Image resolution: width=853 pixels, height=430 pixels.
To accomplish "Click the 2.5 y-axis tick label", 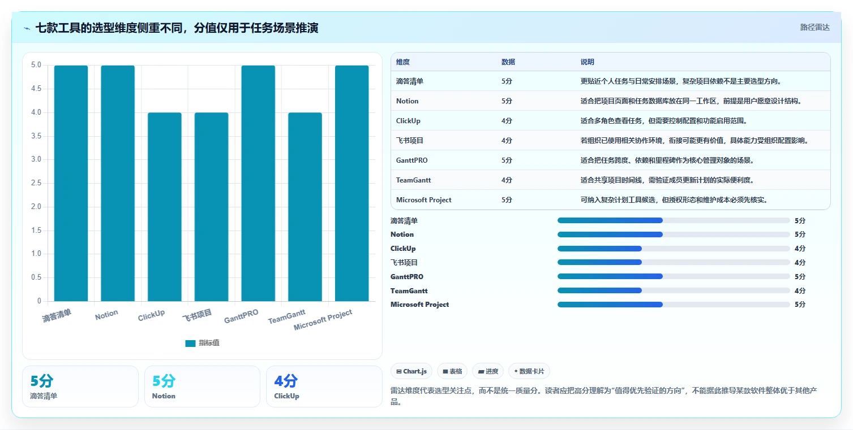I will tap(36, 183).
